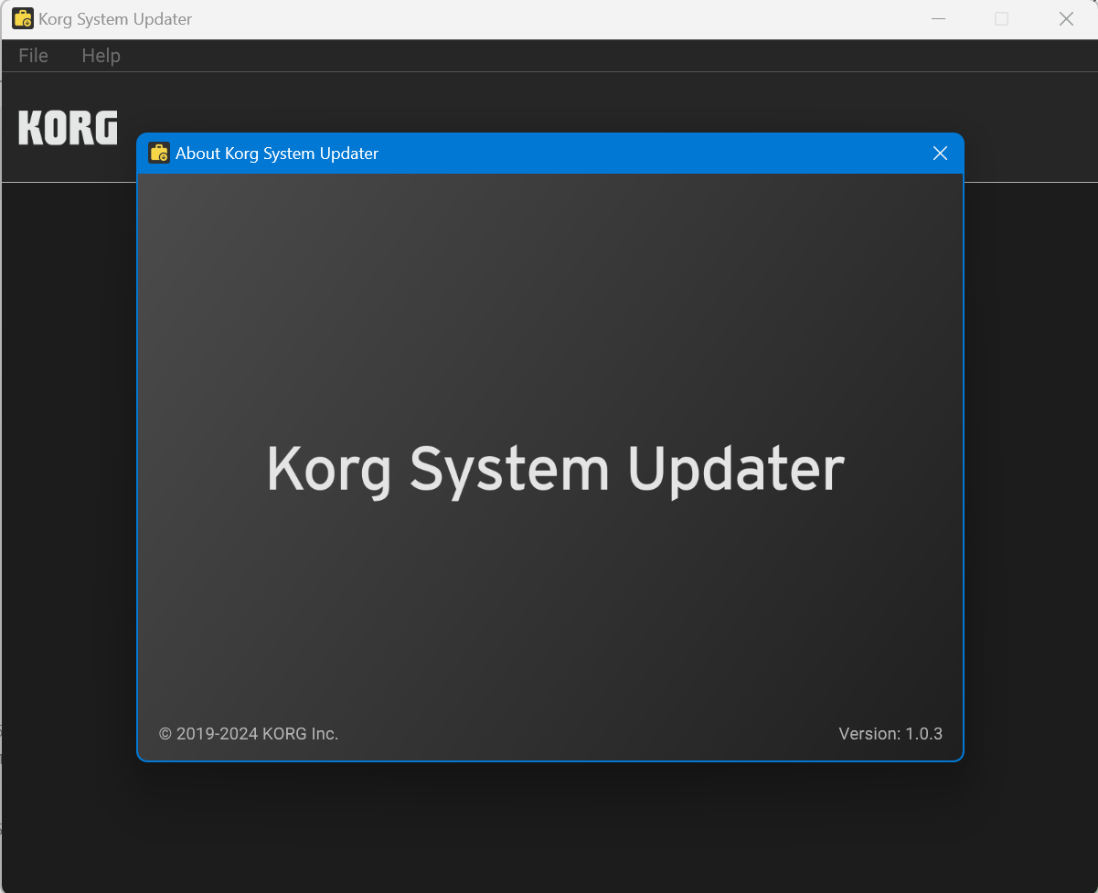Minimize the Korg System Updater main window
The height and width of the screenshot is (893, 1098).
938,19
